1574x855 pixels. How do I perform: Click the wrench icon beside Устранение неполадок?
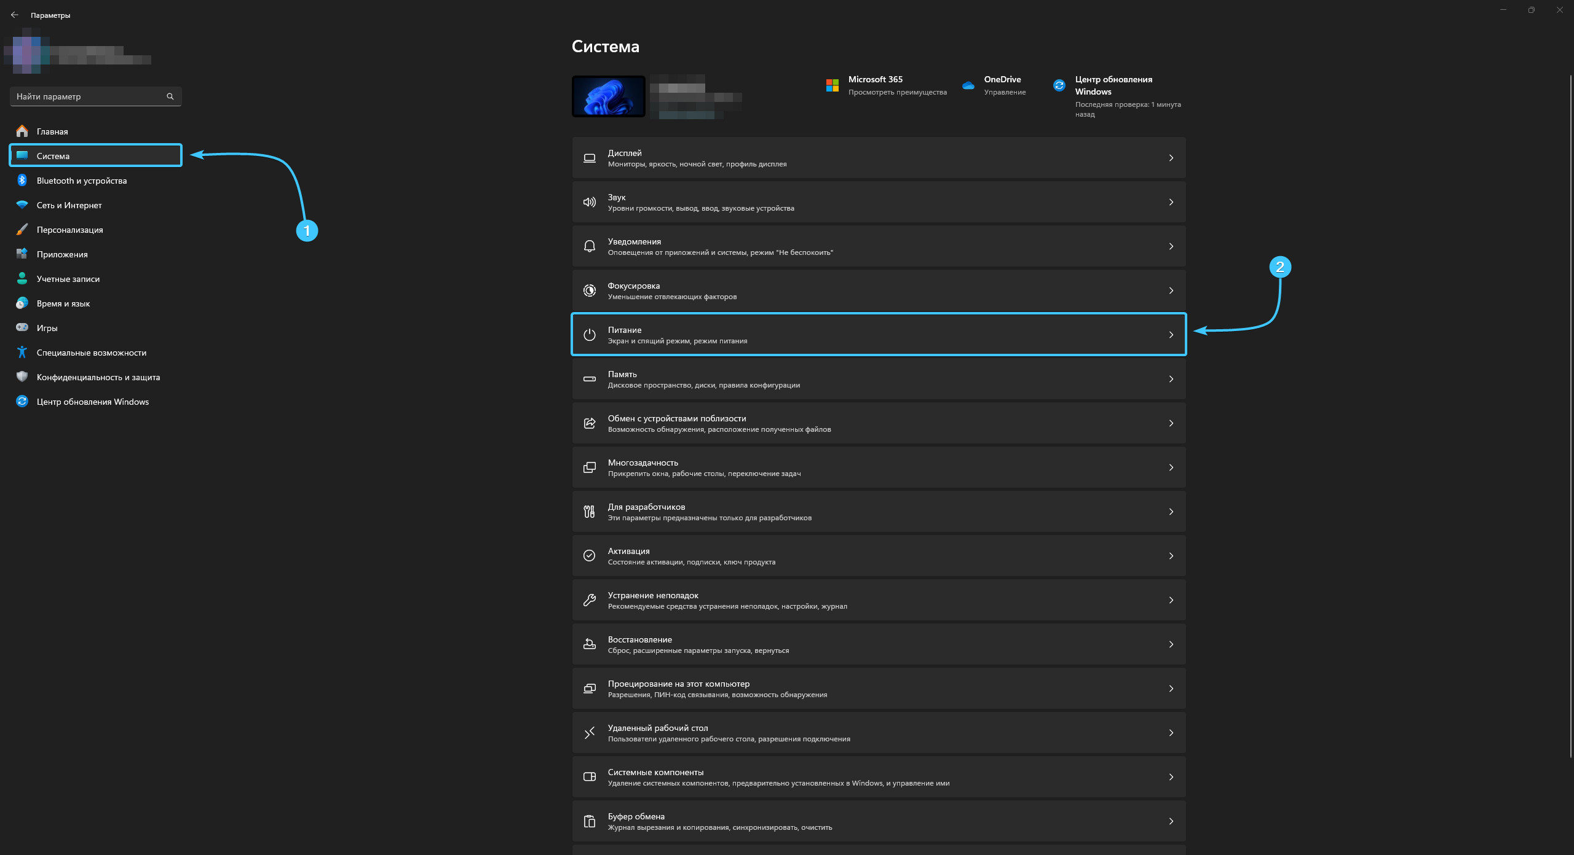pos(590,600)
